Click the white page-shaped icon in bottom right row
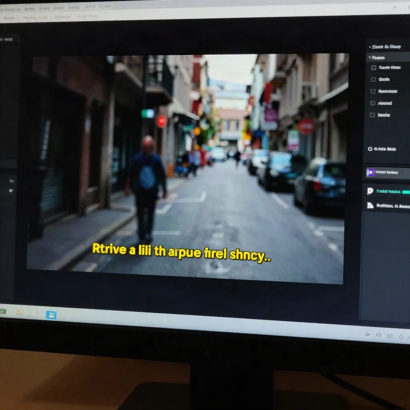This screenshot has width=410, height=410. click(x=370, y=205)
